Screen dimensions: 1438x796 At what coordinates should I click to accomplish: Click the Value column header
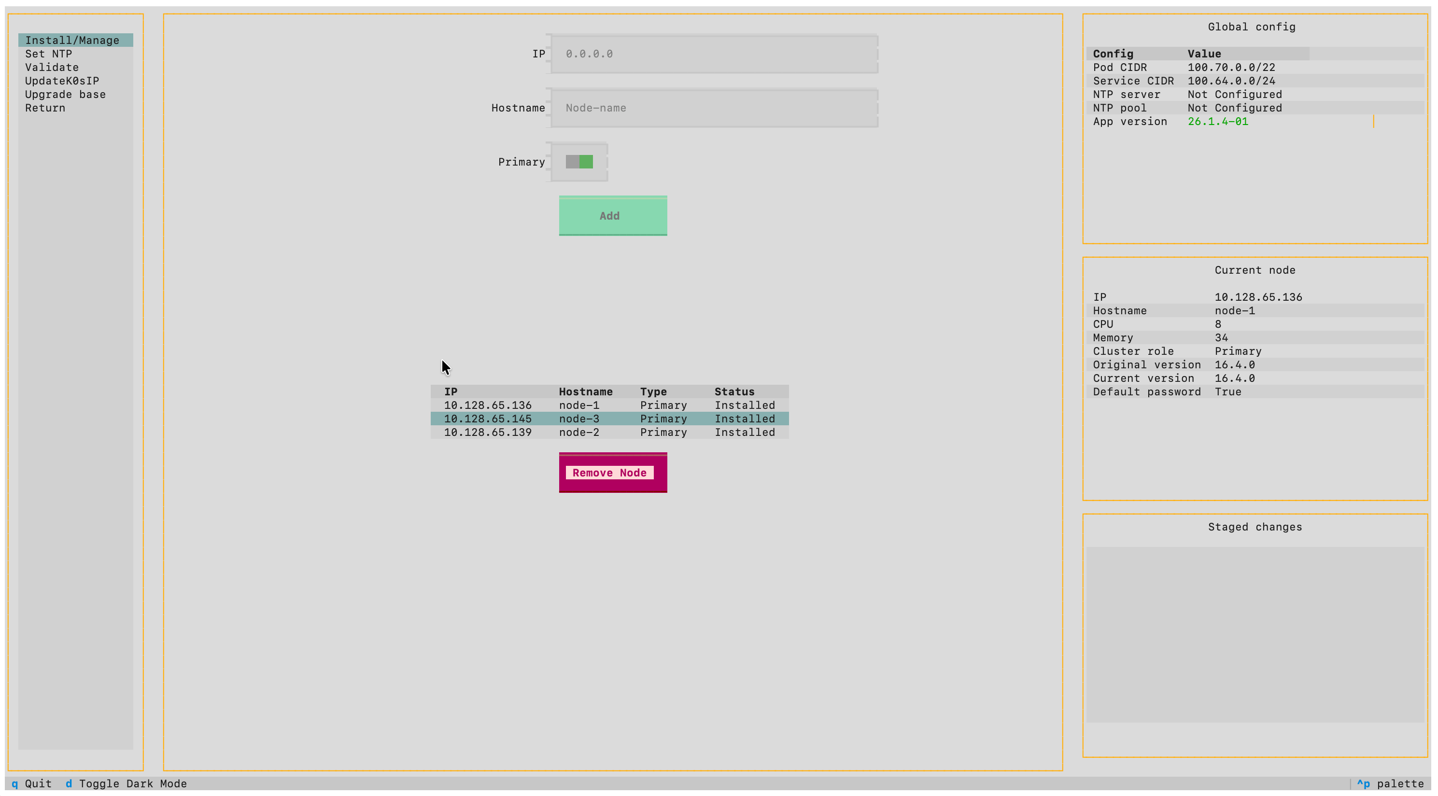tap(1204, 54)
